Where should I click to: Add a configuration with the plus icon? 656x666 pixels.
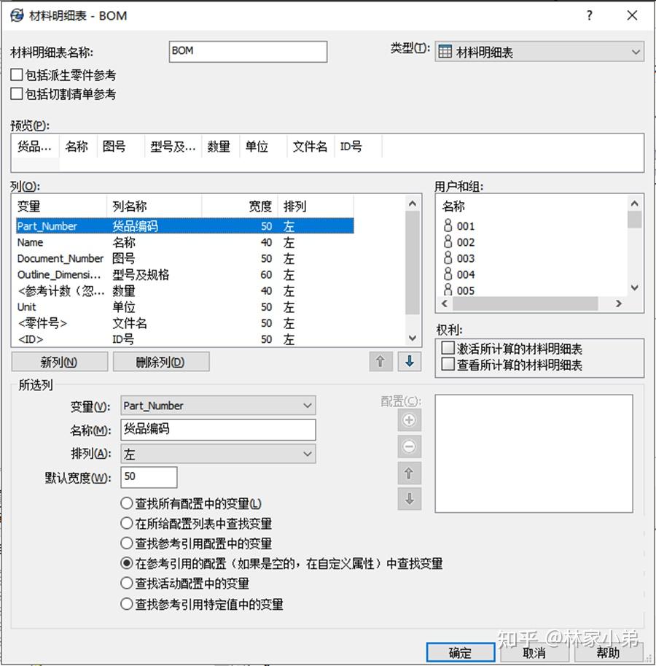click(x=409, y=420)
